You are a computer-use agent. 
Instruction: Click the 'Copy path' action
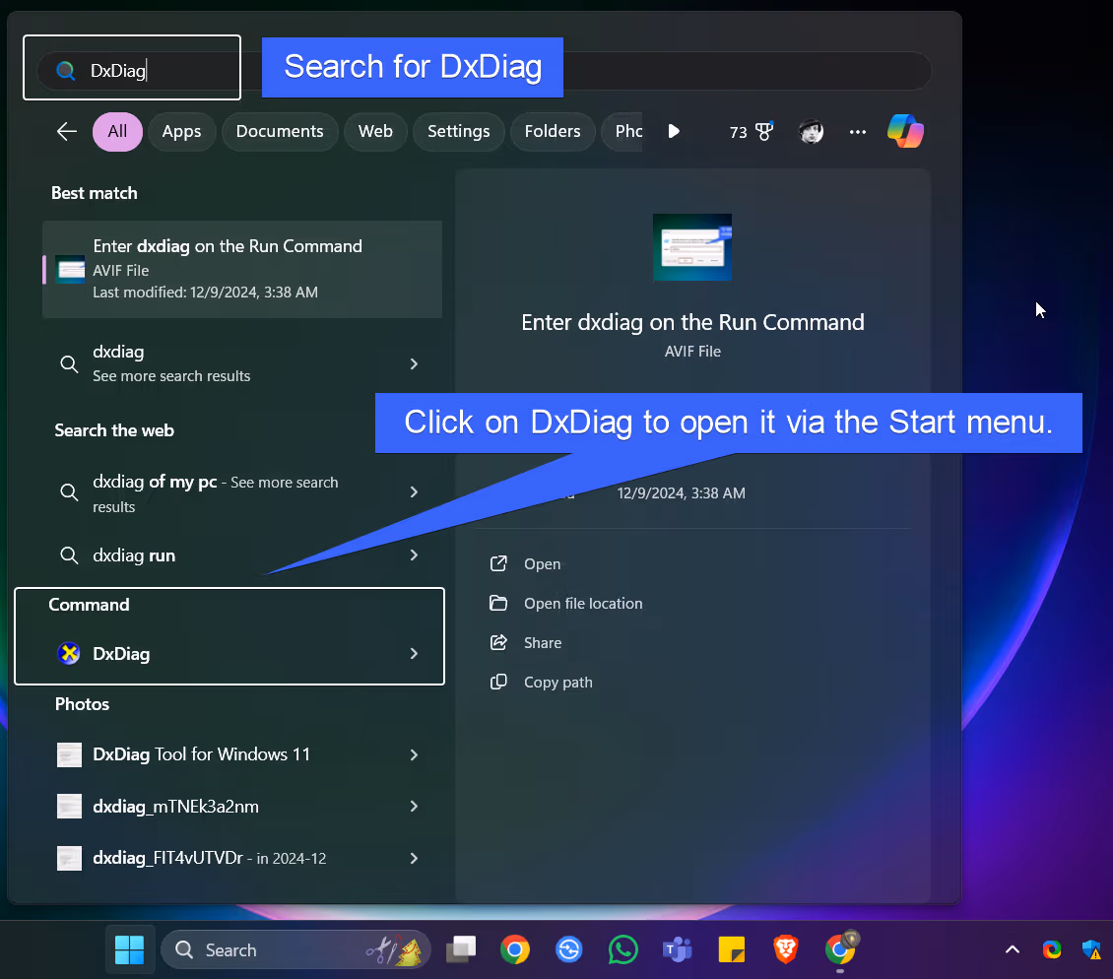pos(557,683)
